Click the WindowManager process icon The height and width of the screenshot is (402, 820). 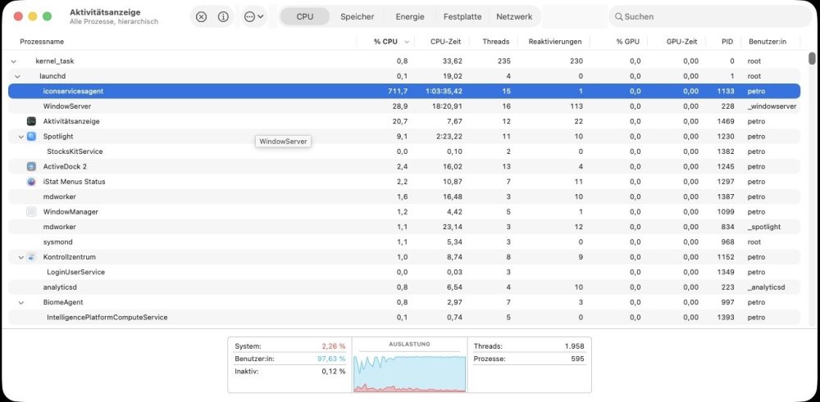(x=31, y=212)
